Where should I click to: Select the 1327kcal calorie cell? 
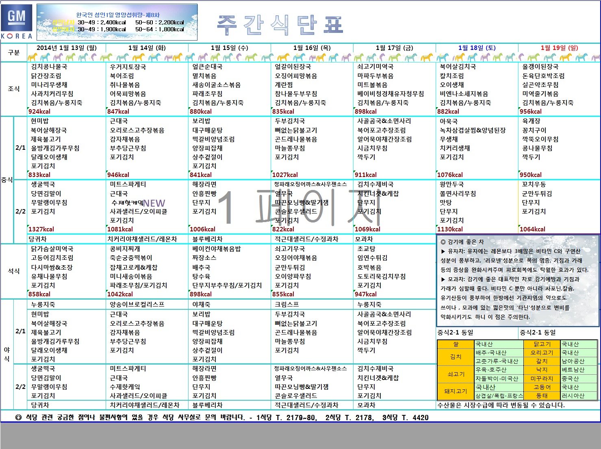[x=41, y=229]
